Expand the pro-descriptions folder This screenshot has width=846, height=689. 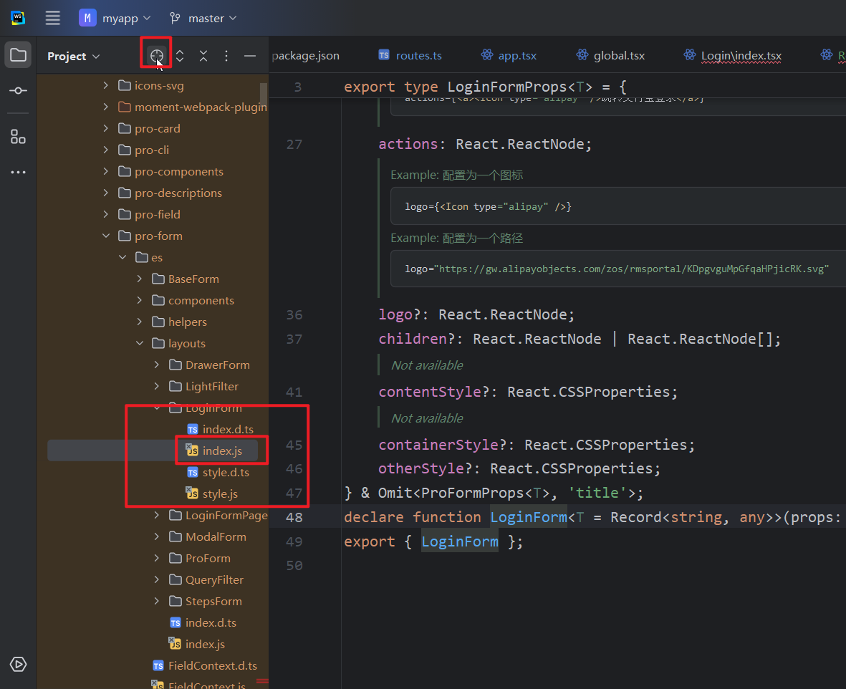[106, 193]
